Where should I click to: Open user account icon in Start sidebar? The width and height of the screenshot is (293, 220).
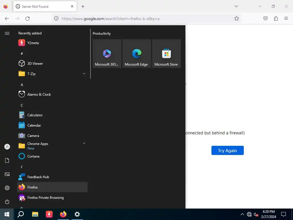coord(7,147)
